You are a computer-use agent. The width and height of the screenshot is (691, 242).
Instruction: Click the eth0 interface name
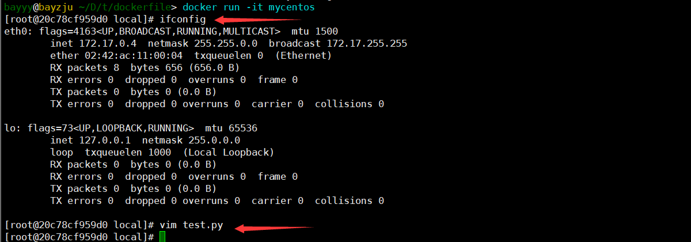click(x=16, y=32)
